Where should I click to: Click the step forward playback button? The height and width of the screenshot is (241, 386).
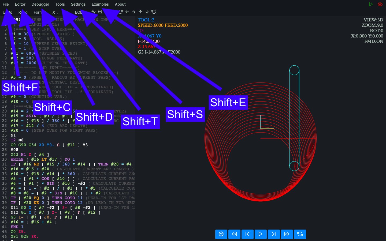coord(274,234)
